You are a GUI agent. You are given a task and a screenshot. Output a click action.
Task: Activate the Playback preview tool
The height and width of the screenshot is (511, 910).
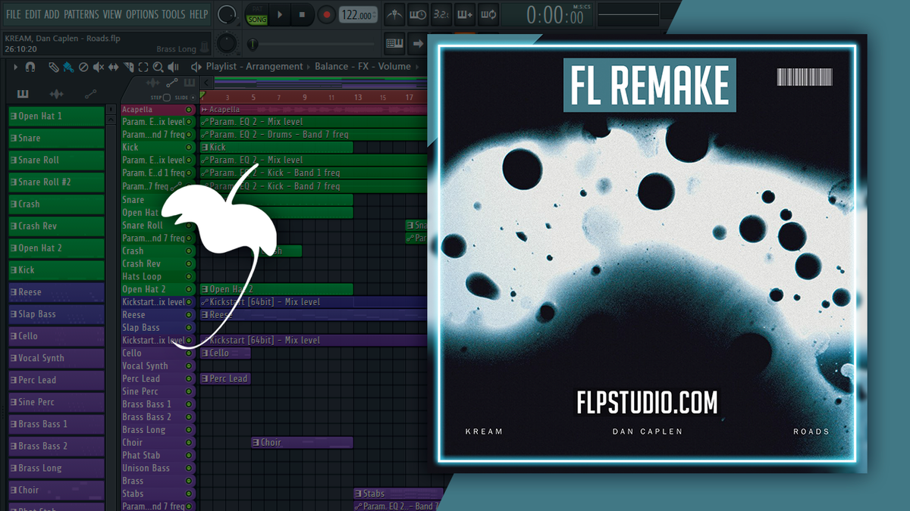pos(173,67)
